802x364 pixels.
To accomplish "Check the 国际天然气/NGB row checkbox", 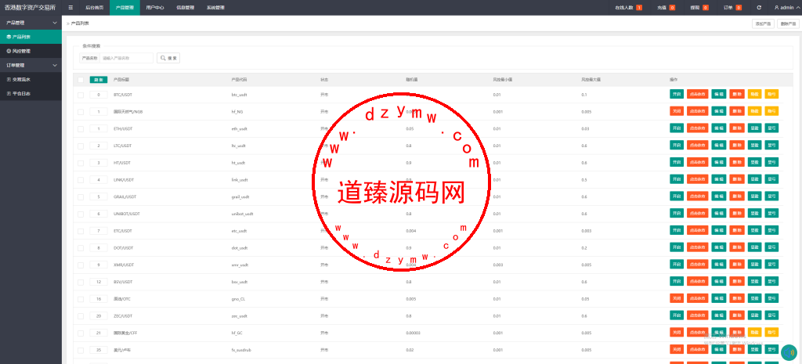I will (x=81, y=111).
